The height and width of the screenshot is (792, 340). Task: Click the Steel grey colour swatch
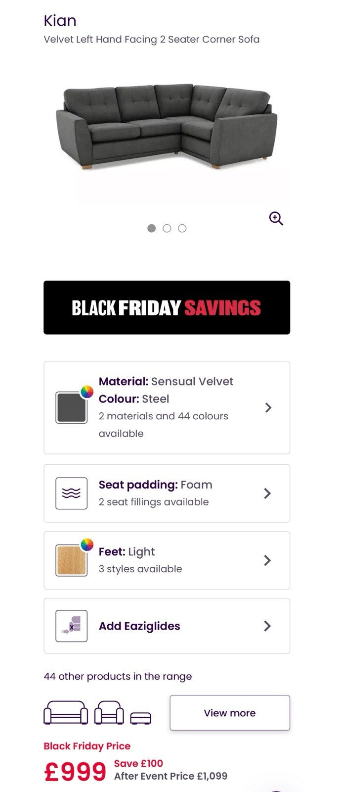[x=71, y=407]
